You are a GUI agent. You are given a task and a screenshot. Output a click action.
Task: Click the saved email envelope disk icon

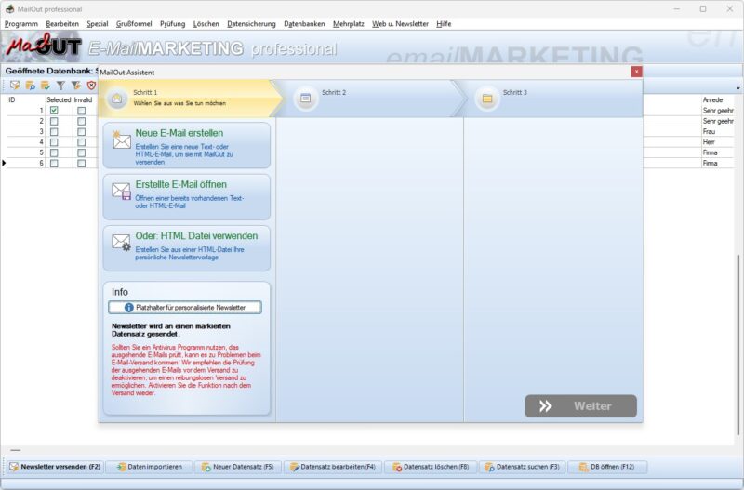[122, 192]
